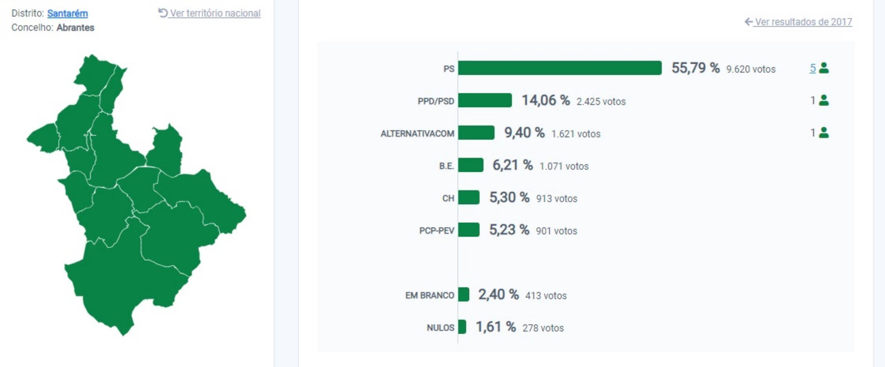Image resolution: width=885 pixels, height=367 pixels.
Task: Open the Santarém district link
Action: point(67,13)
